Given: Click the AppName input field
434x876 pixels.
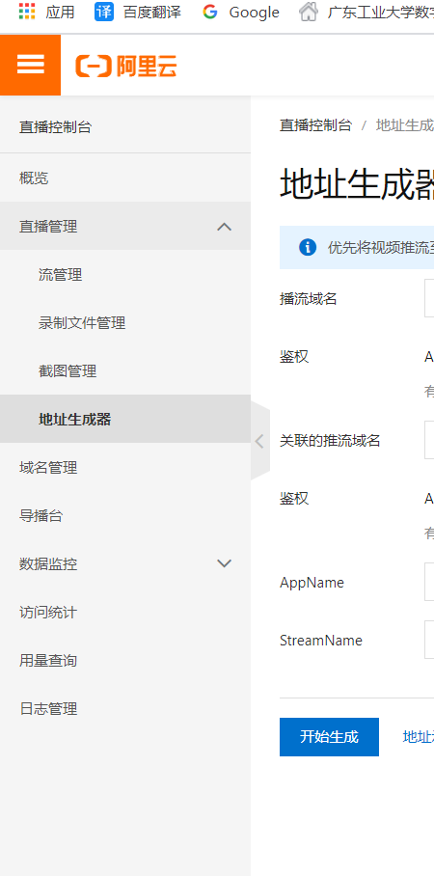Looking at the screenshot, I should pyautogui.click(x=429, y=582).
